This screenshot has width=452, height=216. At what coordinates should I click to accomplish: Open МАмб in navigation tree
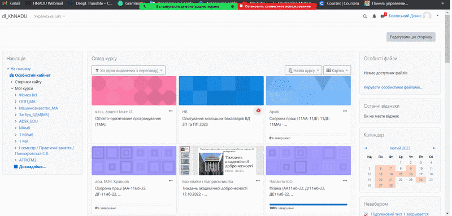point(24,128)
